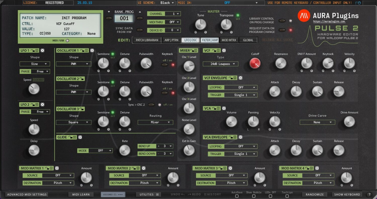Open the GLOBAL tab
The width and height of the screenshot is (377, 199).
[x=248, y=40]
